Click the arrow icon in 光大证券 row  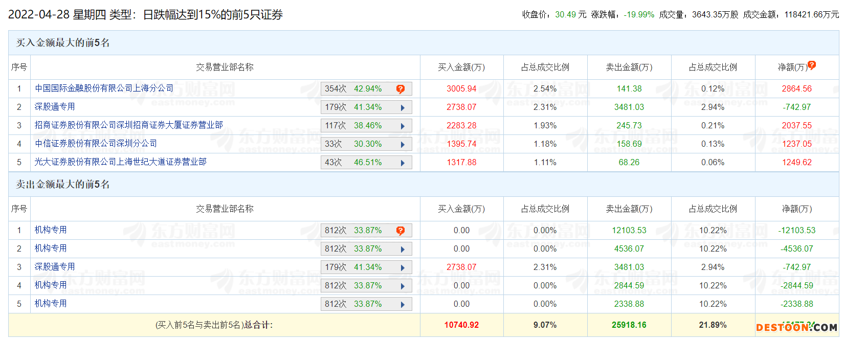(x=403, y=163)
